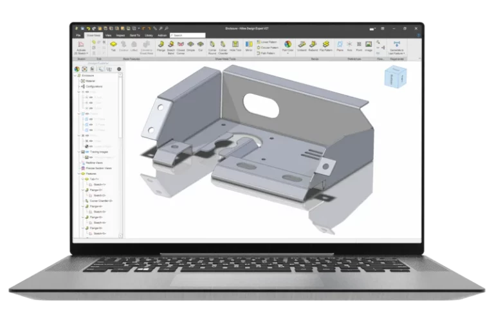The width and height of the screenshot is (494, 329).
Task: Switch to the Send To tab
Action: point(135,35)
